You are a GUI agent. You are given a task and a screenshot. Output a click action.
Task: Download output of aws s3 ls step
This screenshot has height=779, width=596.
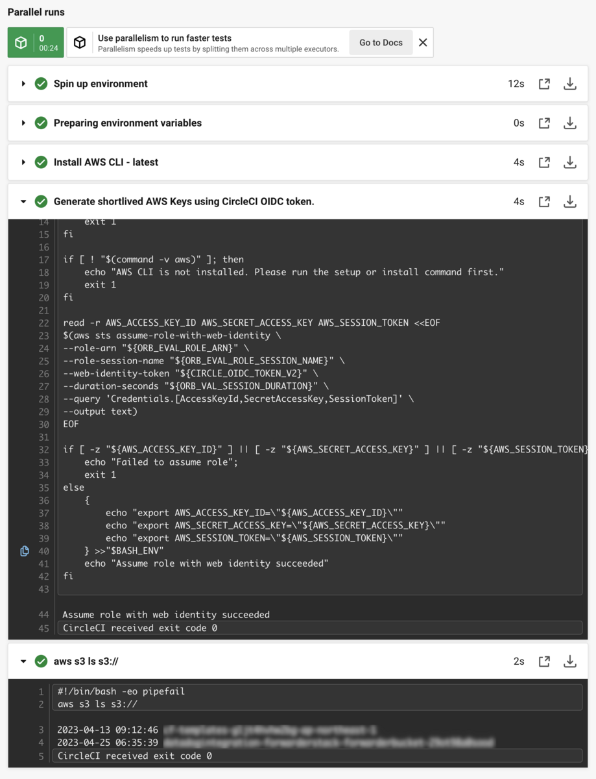[x=569, y=661]
